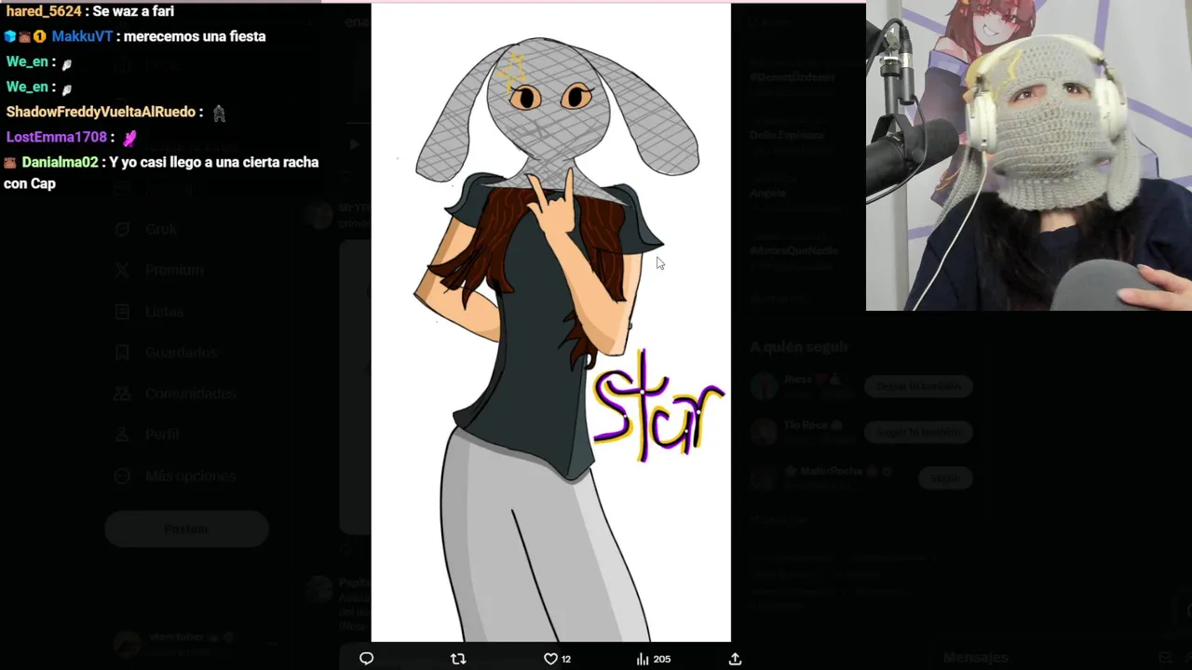The image size is (1192, 670).
Task: Click the share upload arrow icon
Action: (x=735, y=659)
